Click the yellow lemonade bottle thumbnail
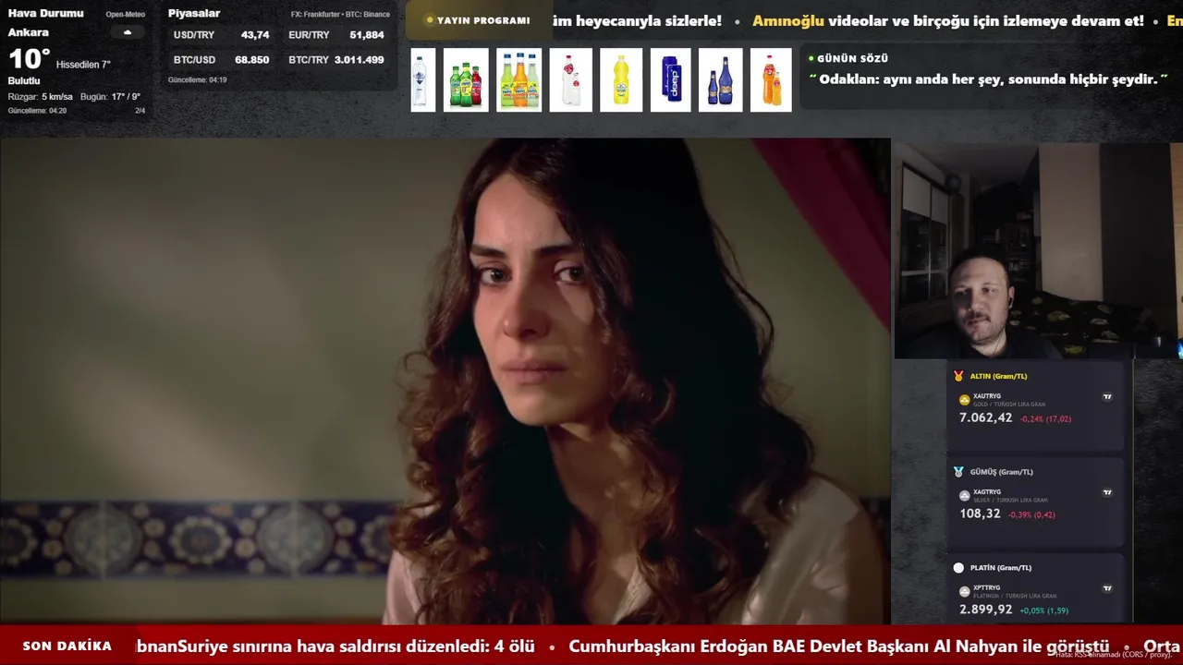Screen dimensions: 1183x665 (x=621, y=80)
